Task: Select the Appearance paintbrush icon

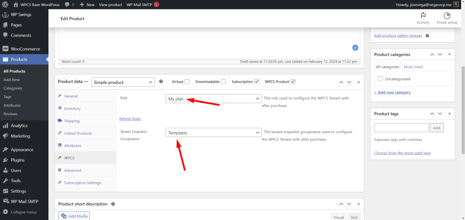Action: click(x=5, y=149)
